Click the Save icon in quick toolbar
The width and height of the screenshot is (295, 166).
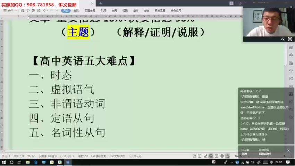[22, 11]
